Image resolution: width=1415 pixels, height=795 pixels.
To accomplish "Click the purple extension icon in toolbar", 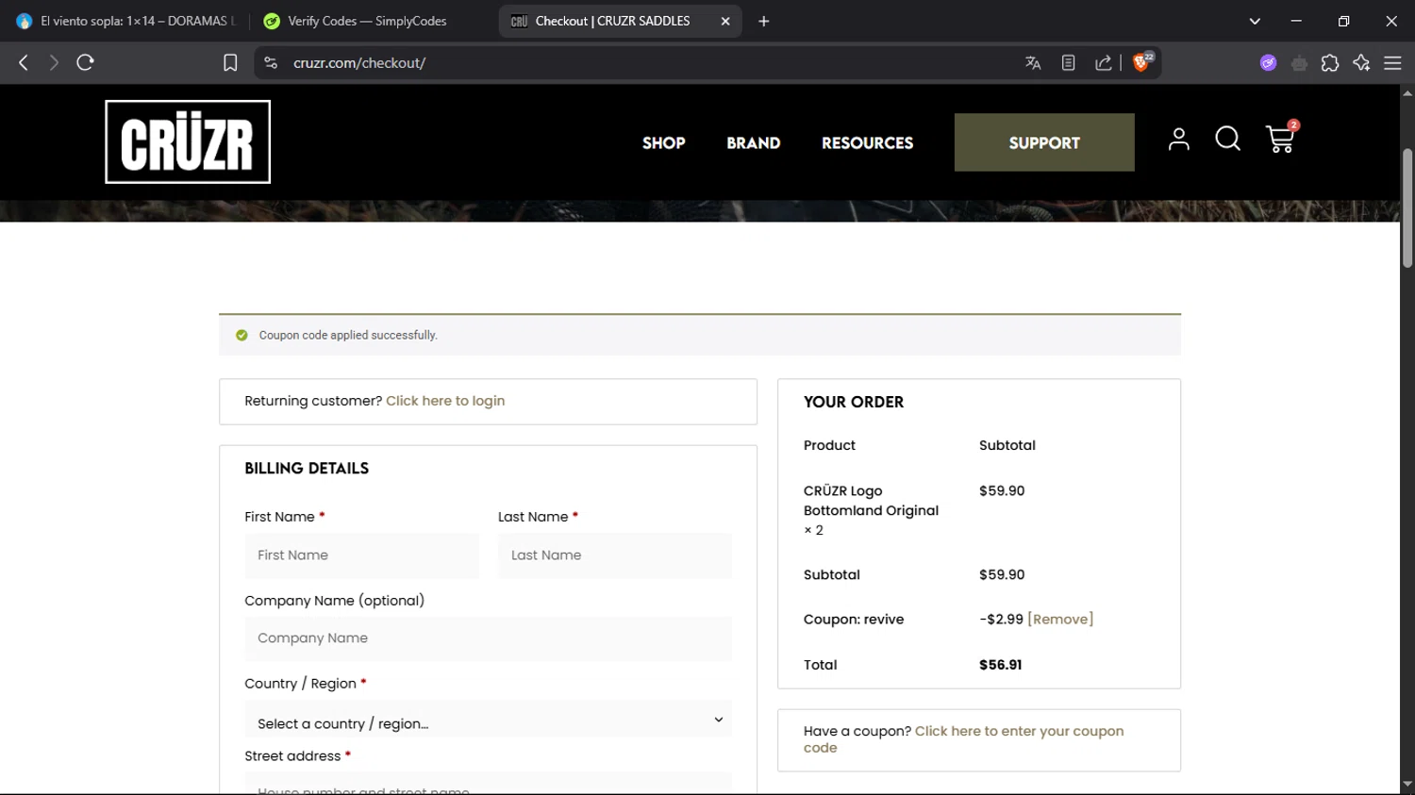I will pyautogui.click(x=1268, y=63).
